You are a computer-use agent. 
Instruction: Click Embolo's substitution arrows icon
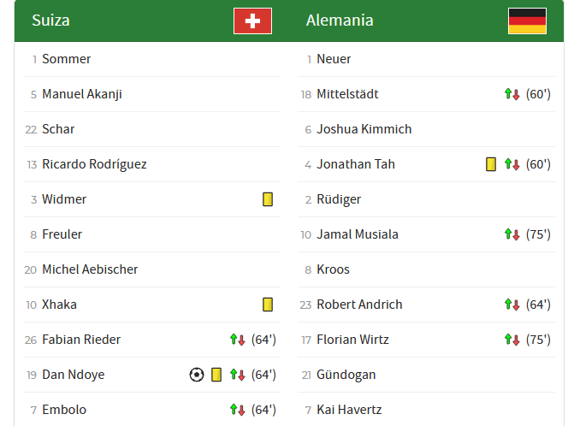[x=238, y=410]
